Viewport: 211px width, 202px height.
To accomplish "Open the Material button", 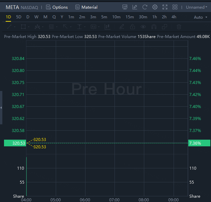I will 86,7.
